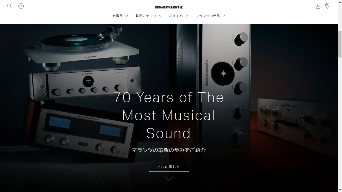
Task: Expand the chevron next to 新製品
Action: tap(127, 16)
